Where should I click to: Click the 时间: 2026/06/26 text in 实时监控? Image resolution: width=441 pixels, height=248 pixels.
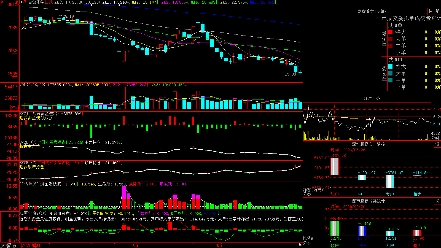pos(348,150)
